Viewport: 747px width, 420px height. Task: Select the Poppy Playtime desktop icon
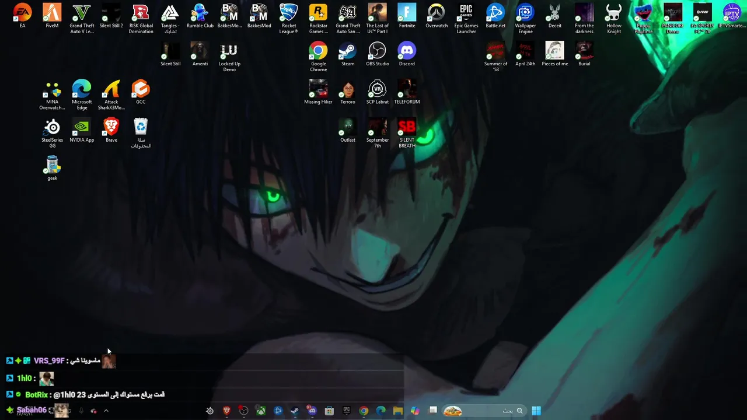tap(643, 19)
